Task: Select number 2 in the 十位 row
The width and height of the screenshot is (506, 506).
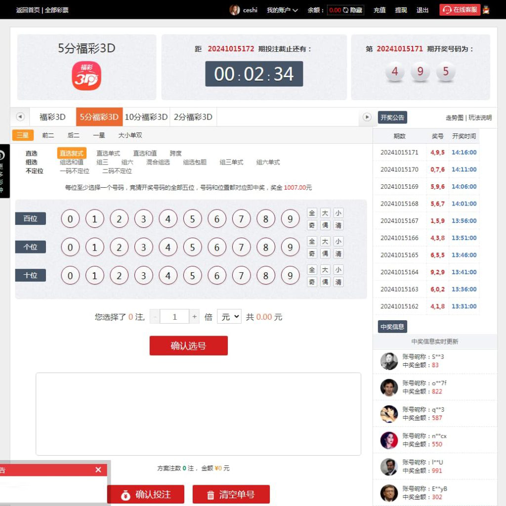Action: pos(119,276)
